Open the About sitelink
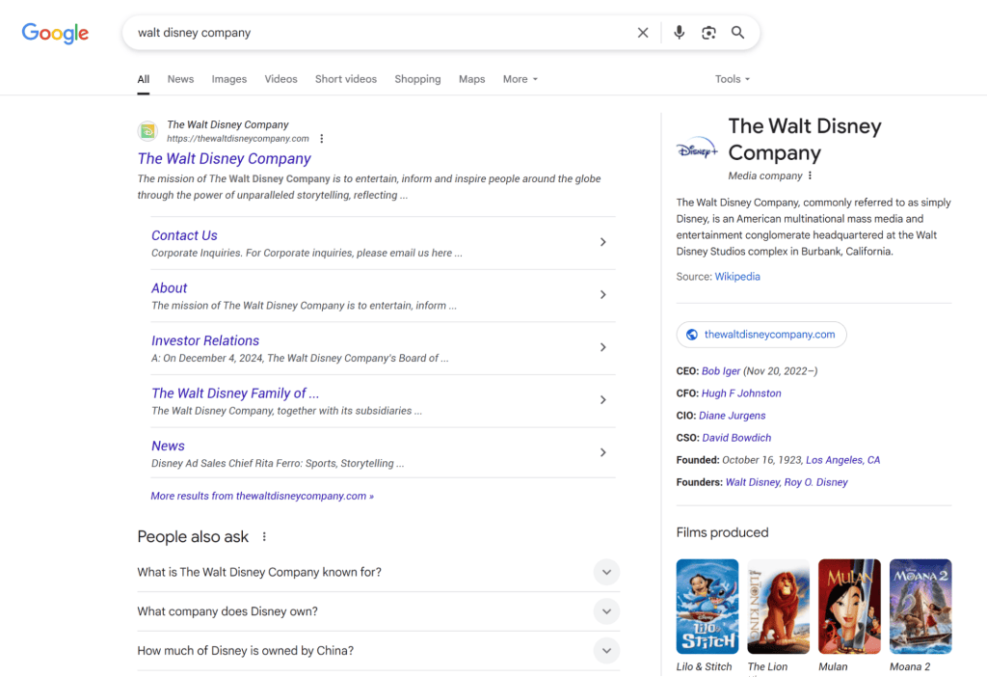Screen dimensions: 987x677 [x=169, y=288]
